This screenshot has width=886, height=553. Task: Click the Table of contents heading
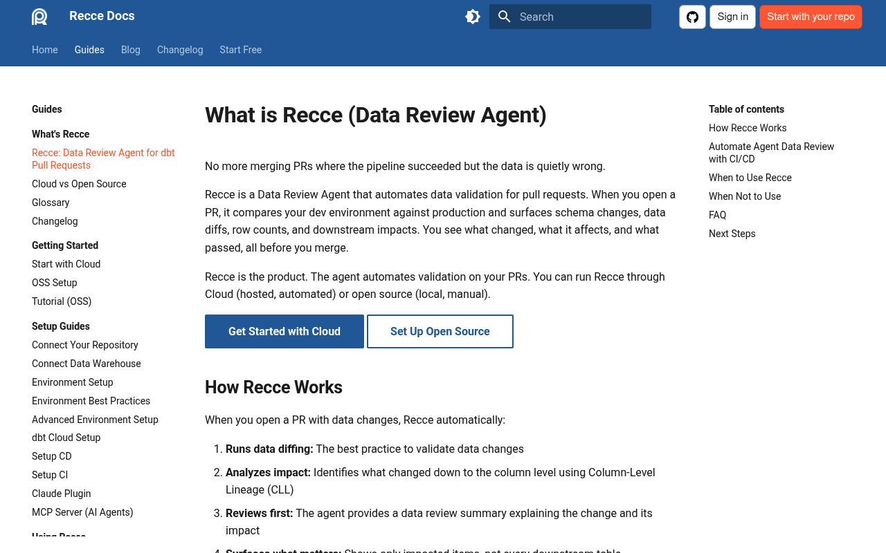coord(746,109)
